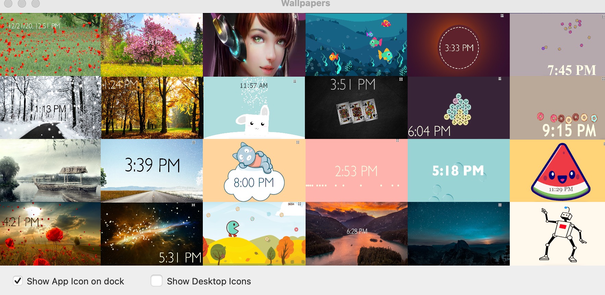Choose the pink 2:53 PM dotted wallpaper
Image resolution: width=605 pixels, height=295 pixels.
(x=356, y=170)
